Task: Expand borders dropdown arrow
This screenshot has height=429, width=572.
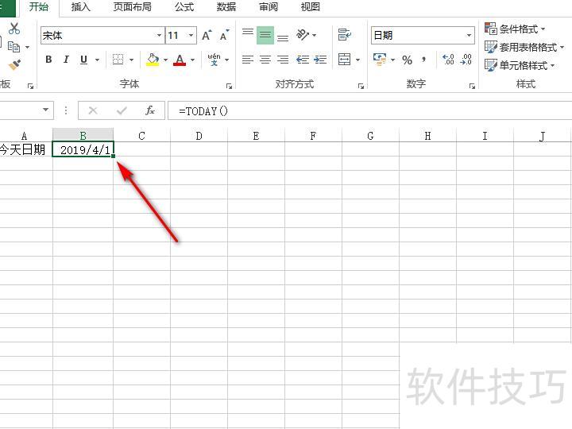Action: [x=131, y=60]
